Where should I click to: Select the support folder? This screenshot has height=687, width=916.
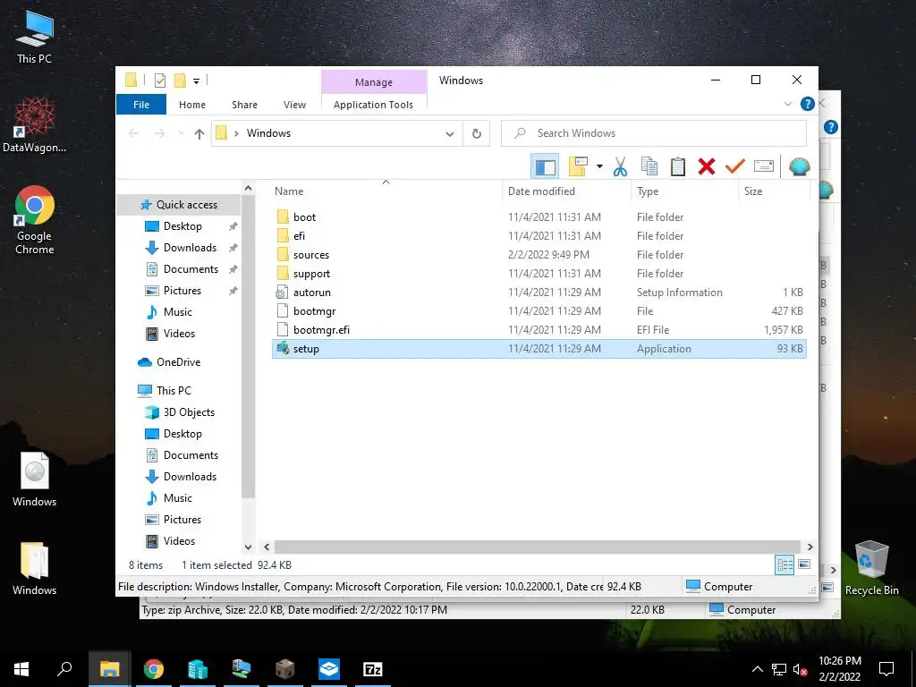tap(539, 274)
